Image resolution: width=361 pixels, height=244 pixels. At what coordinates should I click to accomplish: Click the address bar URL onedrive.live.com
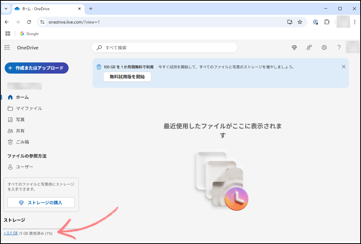coord(74,22)
